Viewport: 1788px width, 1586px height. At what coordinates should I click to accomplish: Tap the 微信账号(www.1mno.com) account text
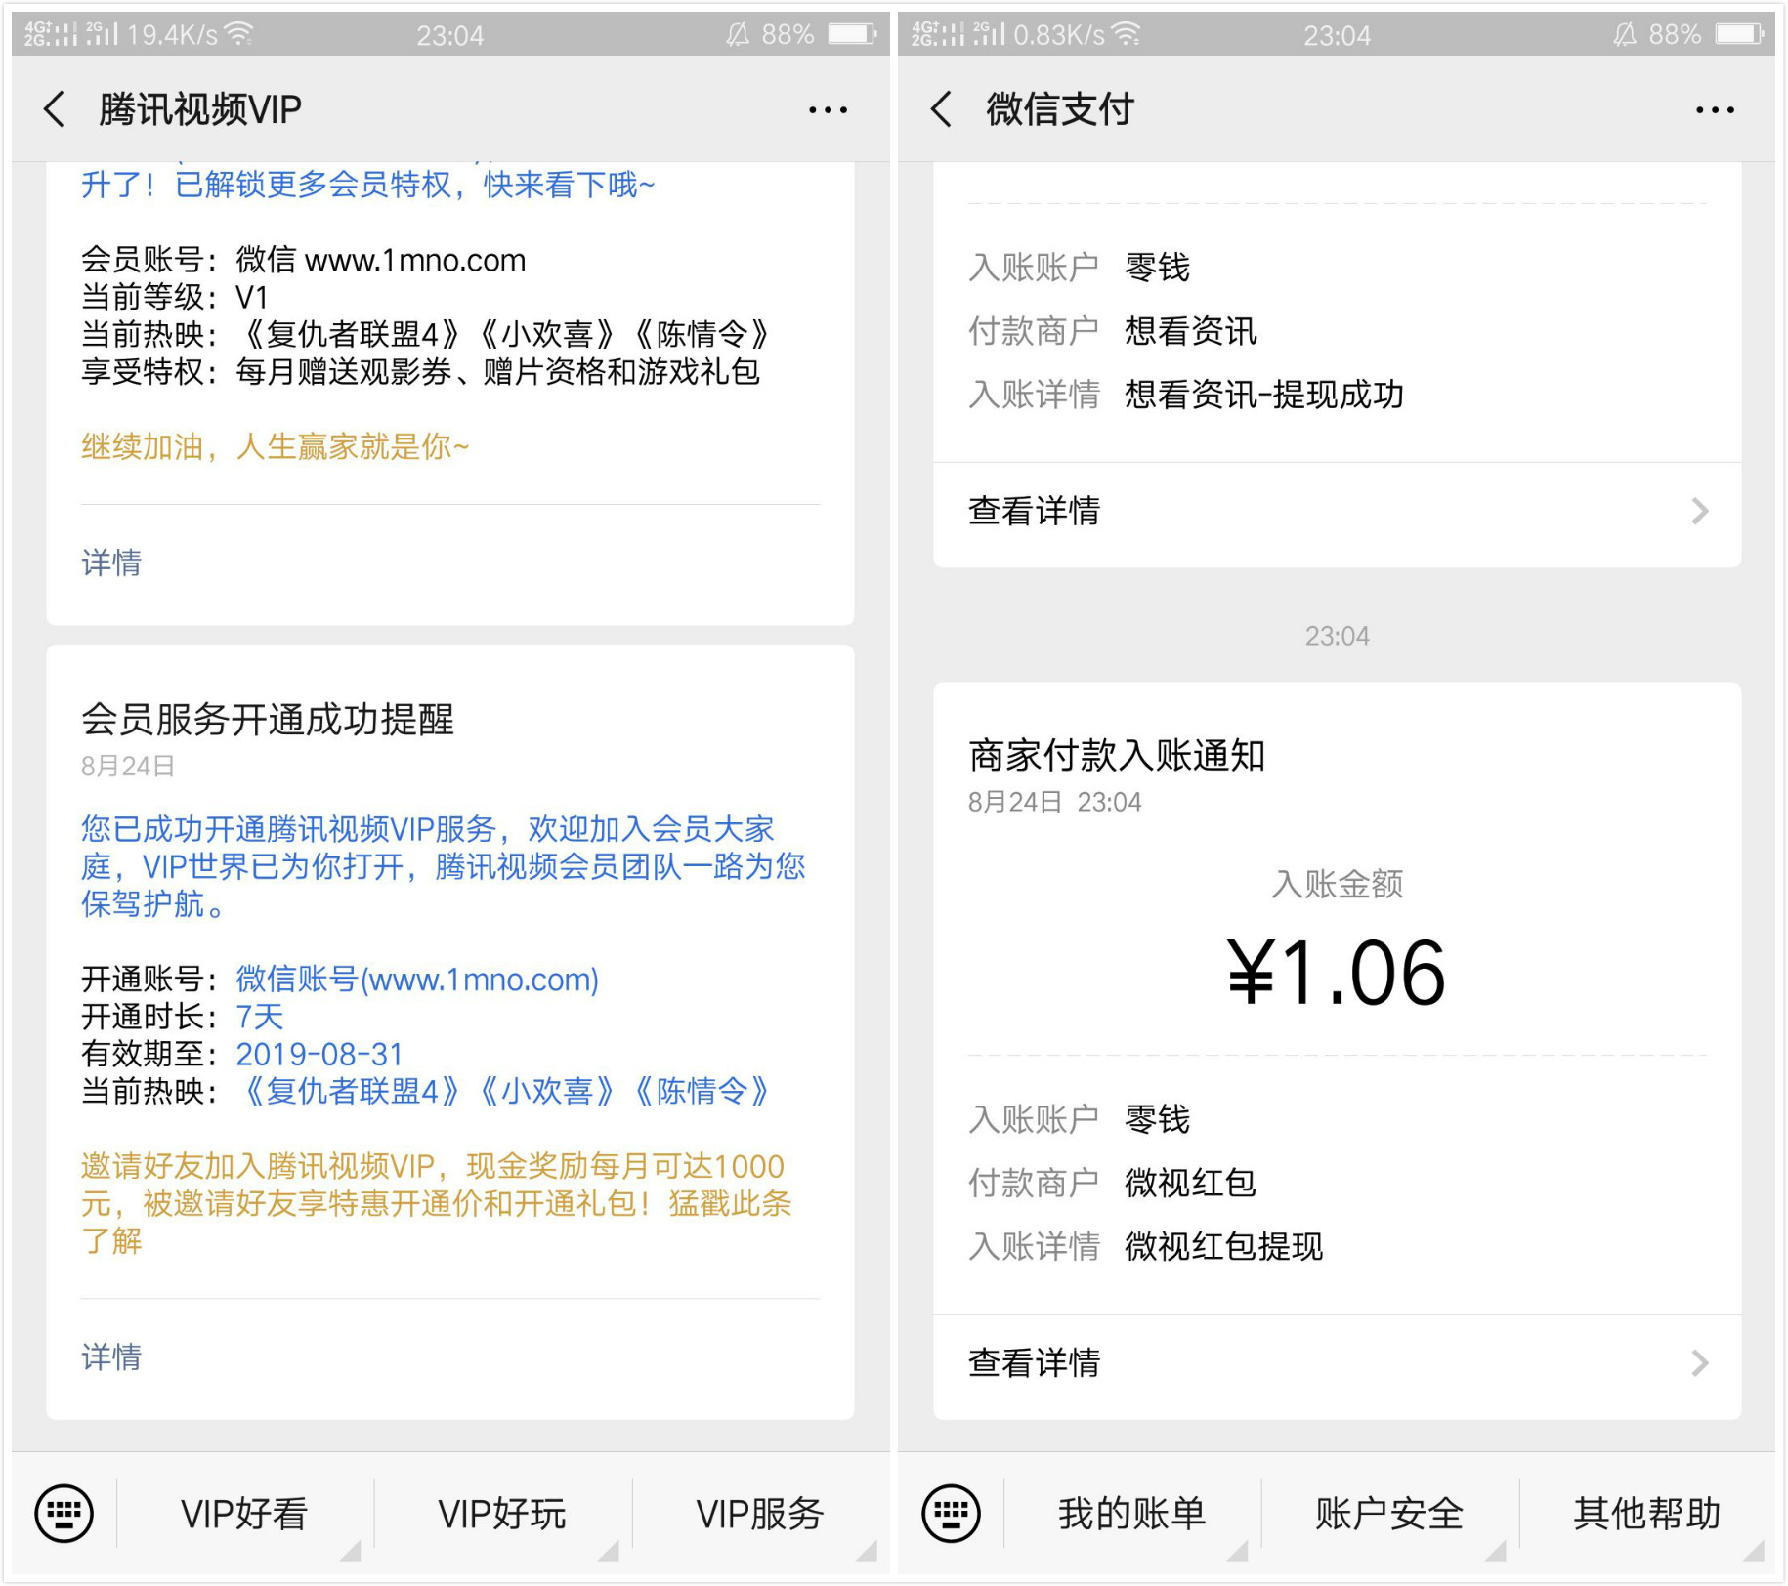417,979
